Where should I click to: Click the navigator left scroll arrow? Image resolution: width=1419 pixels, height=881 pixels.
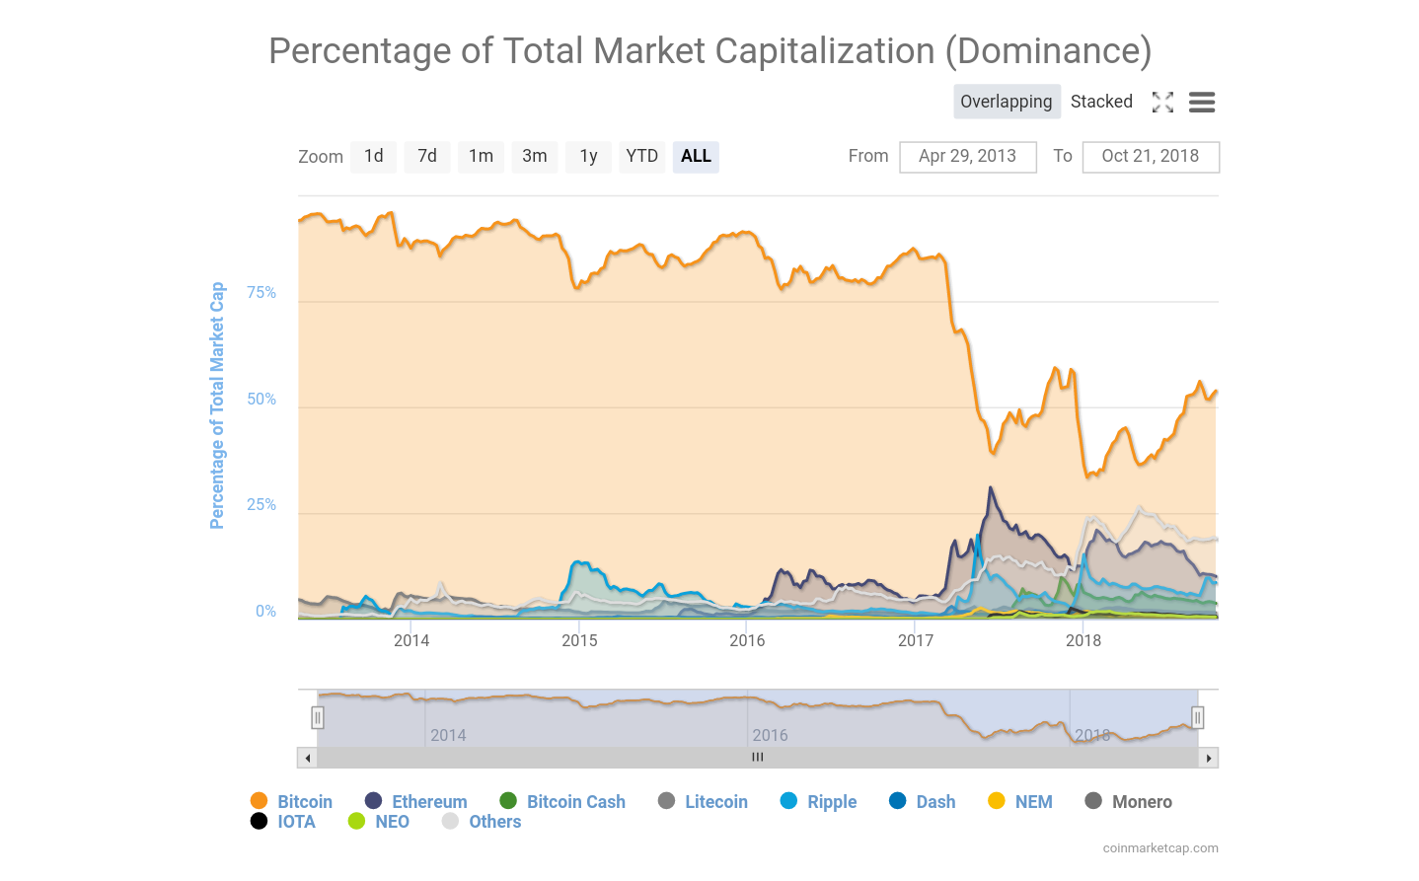[x=308, y=758]
